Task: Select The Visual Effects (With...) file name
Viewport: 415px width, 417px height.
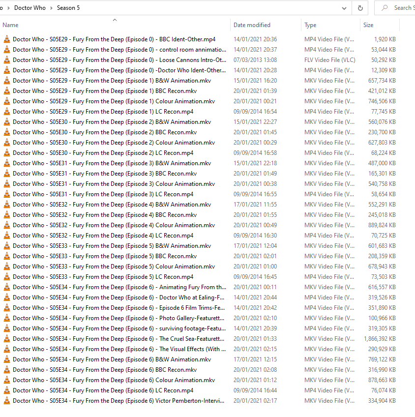Action: click(119, 349)
